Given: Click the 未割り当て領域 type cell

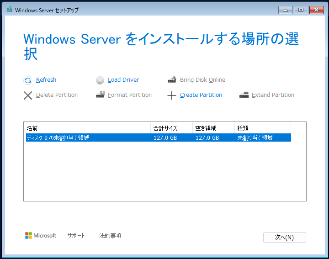Looking at the screenshot, I should [x=255, y=138].
